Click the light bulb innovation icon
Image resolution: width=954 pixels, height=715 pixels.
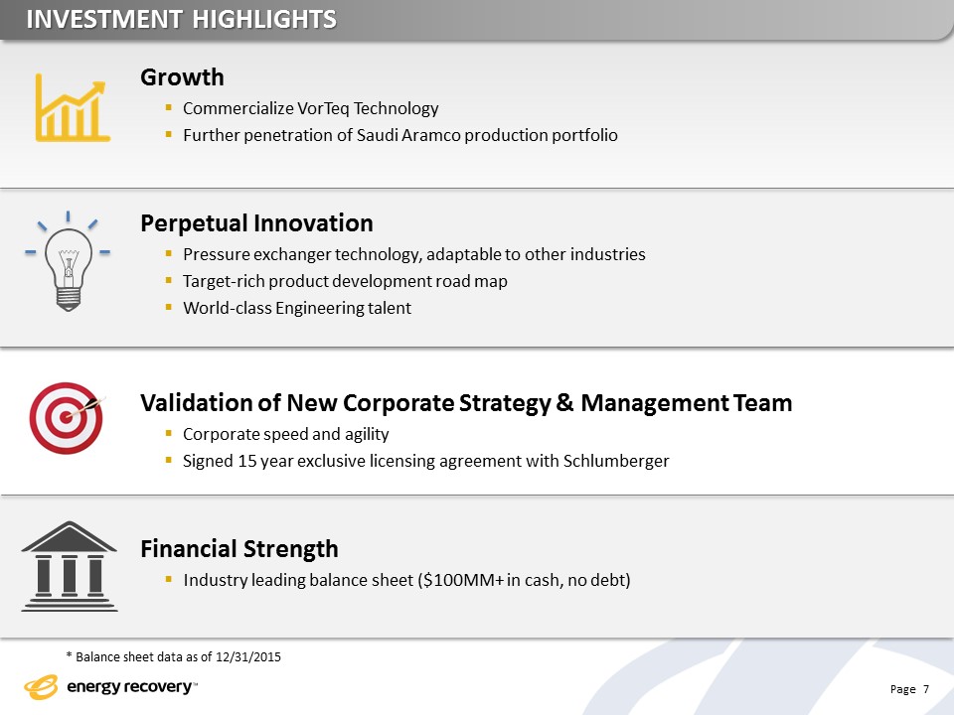pyautogui.click(x=68, y=260)
